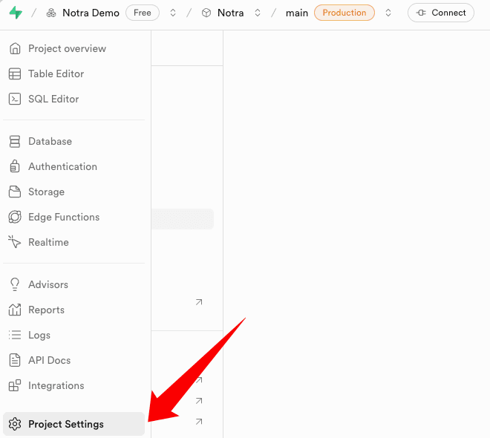Viewport: 490px width, 438px height.
Task: Go to Reports in the sidebar
Action: tap(46, 310)
